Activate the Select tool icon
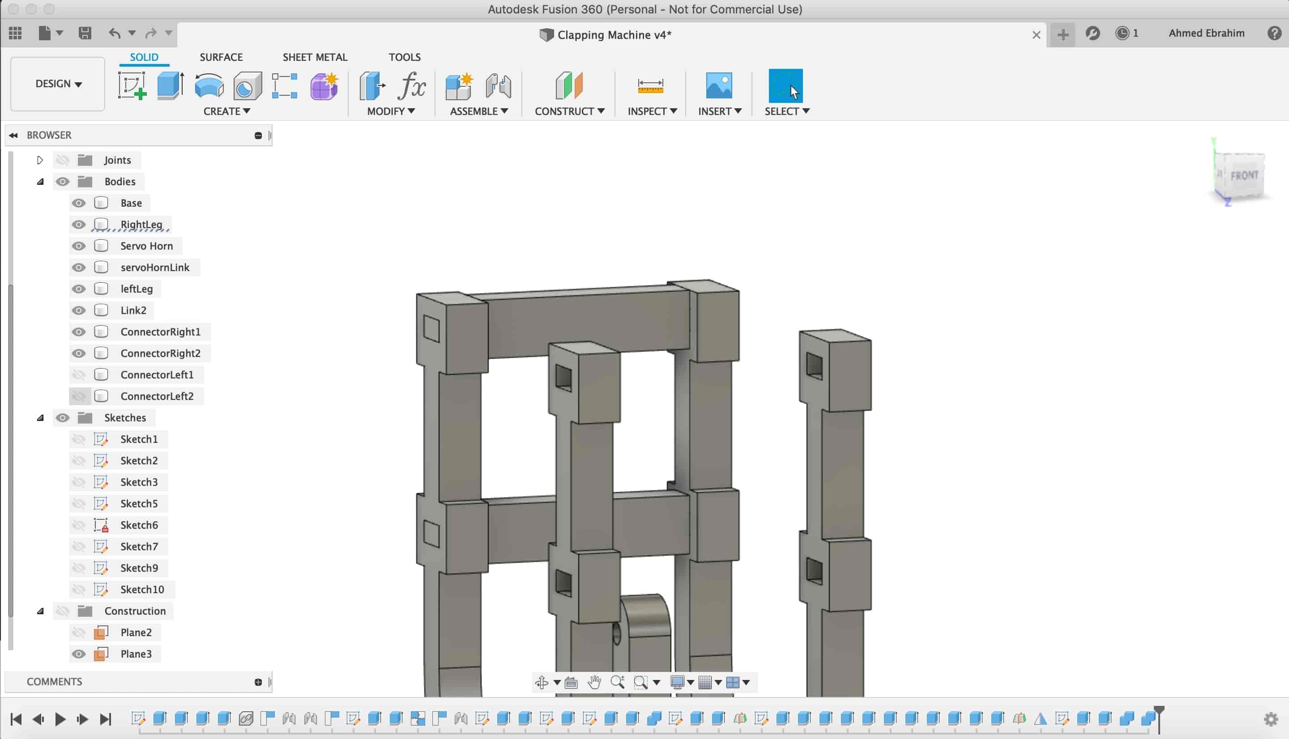This screenshot has width=1289, height=739. tap(786, 85)
